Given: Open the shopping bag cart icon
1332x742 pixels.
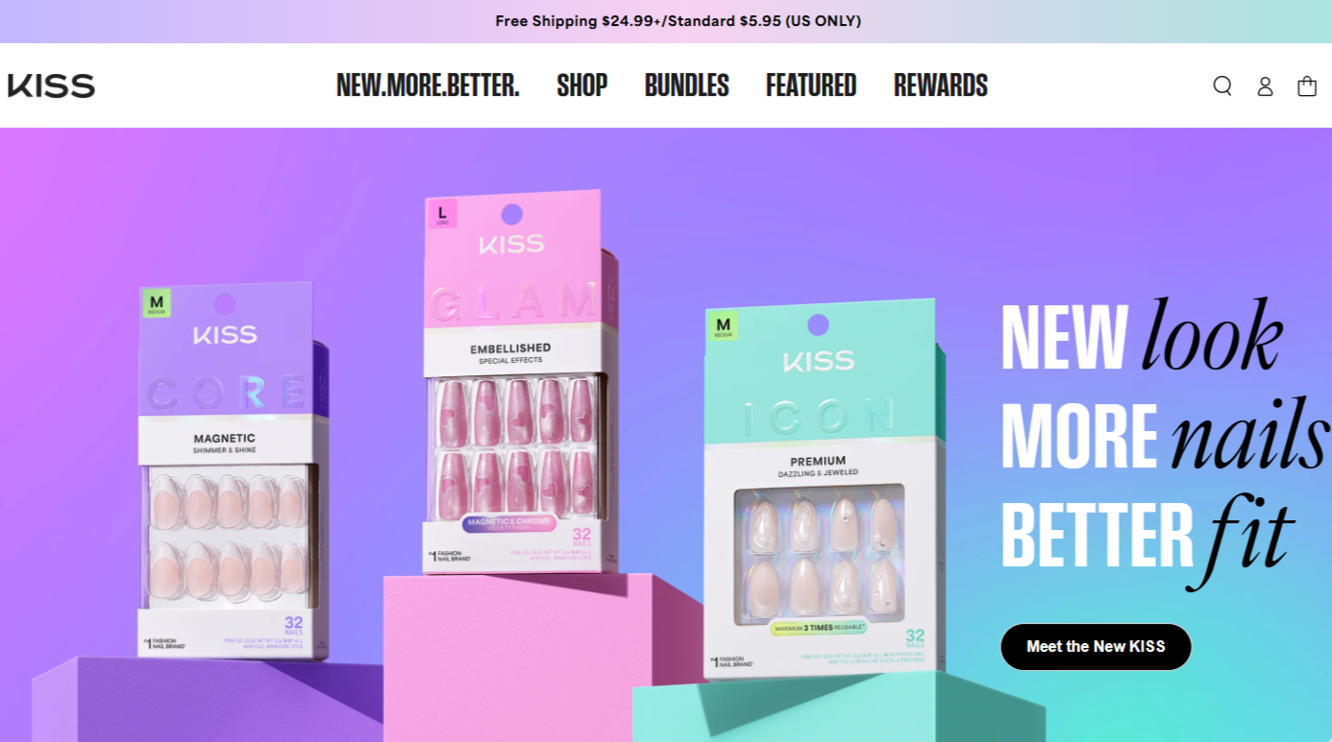Looking at the screenshot, I should pyautogui.click(x=1307, y=86).
